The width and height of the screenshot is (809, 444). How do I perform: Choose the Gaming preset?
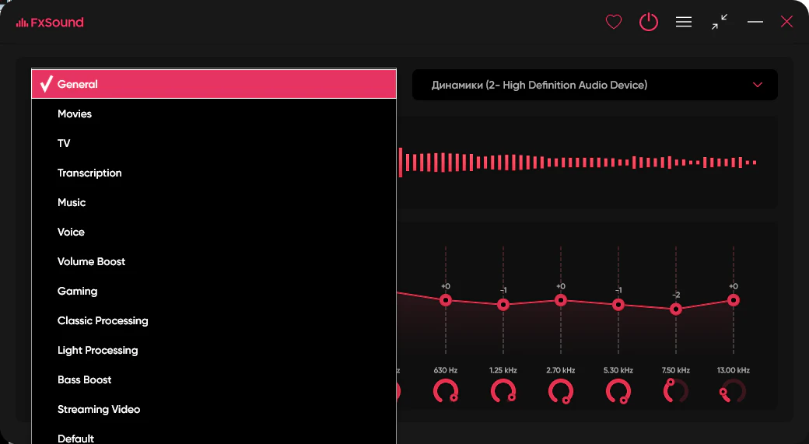click(x=78, y=291)
